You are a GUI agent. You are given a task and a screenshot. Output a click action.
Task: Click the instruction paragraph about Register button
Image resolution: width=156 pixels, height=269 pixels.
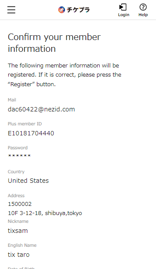pos(65,75)
